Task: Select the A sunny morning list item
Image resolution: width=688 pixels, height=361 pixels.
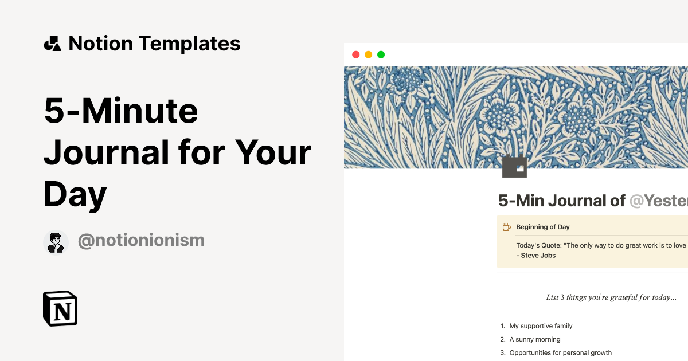Action: pos(533,339)
